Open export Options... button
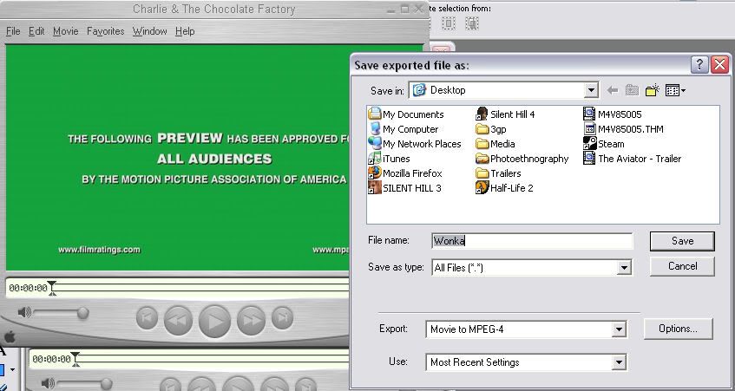 tap(678, 329)
